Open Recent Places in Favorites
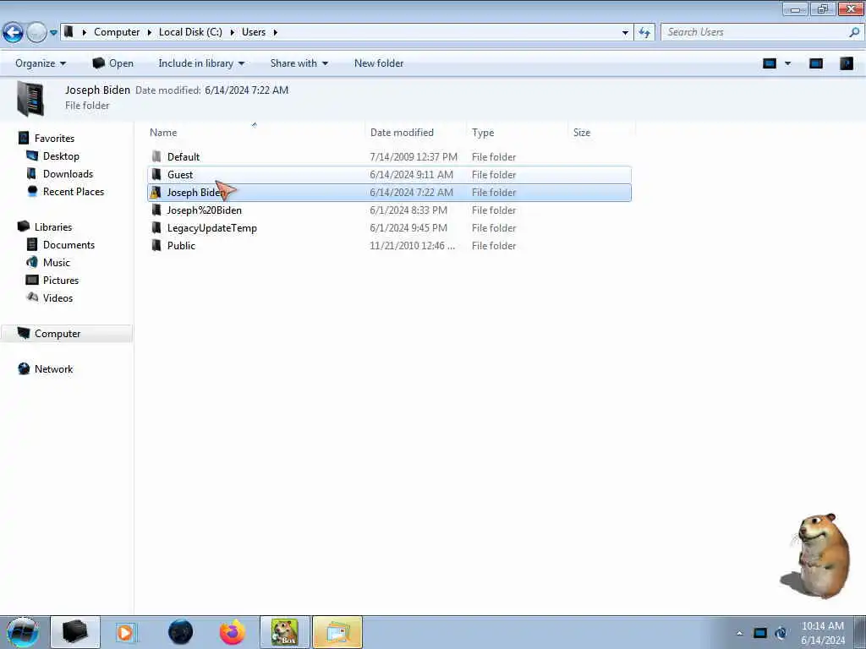Image resolution: width=866 pixels, height=649 pixels. point(74,192)
